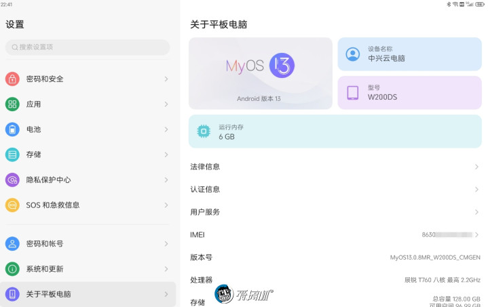Tap the yellow SOS emergency info icon

click(12, 205)
